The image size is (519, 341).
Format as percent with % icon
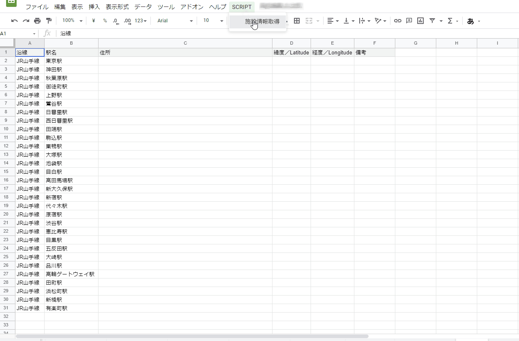tap(105, 21)
